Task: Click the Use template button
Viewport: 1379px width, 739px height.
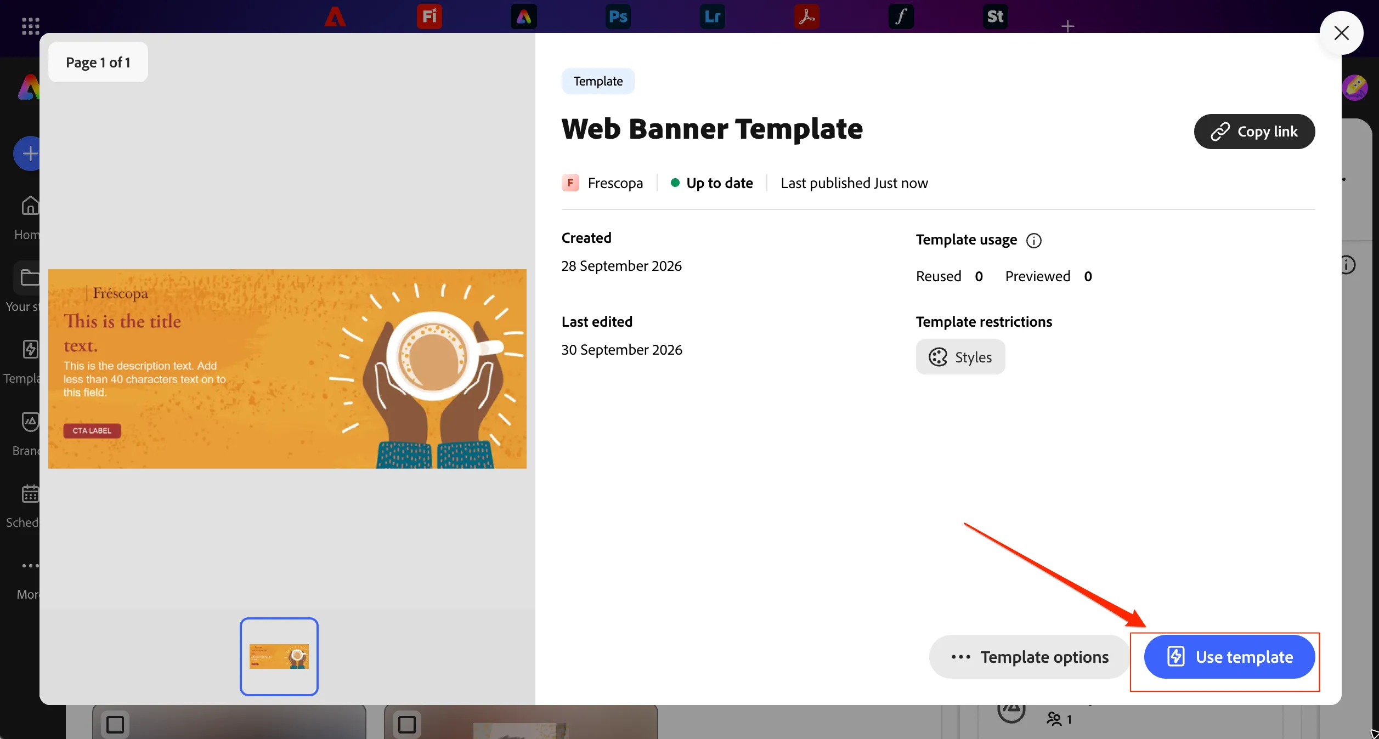Action: coord(1229,657)
